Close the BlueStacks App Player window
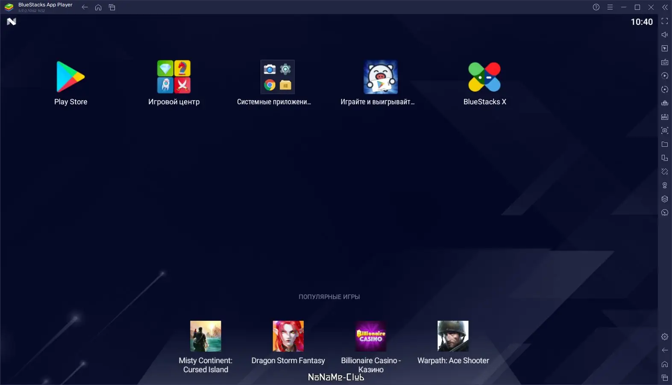 [651, 7]
